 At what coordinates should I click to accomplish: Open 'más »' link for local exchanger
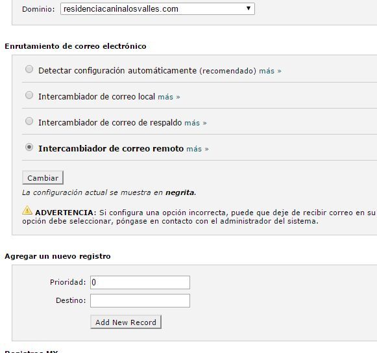169,97
